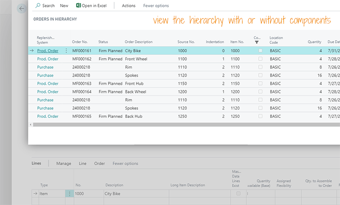Open three-dot menu on Lines Item row
This screenshot has width=340, height=205.
pos(69,194)
